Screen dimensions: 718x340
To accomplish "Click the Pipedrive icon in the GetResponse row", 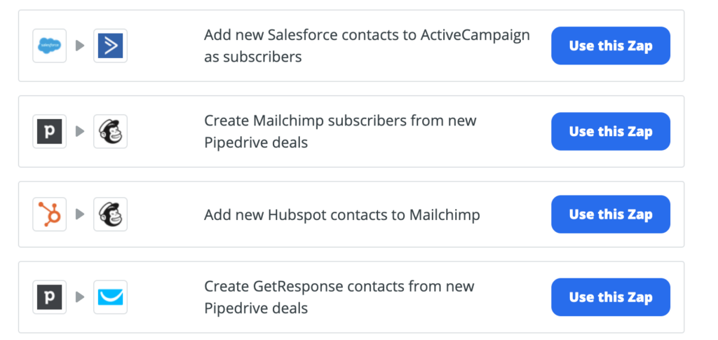I will [x=50, y=297].
